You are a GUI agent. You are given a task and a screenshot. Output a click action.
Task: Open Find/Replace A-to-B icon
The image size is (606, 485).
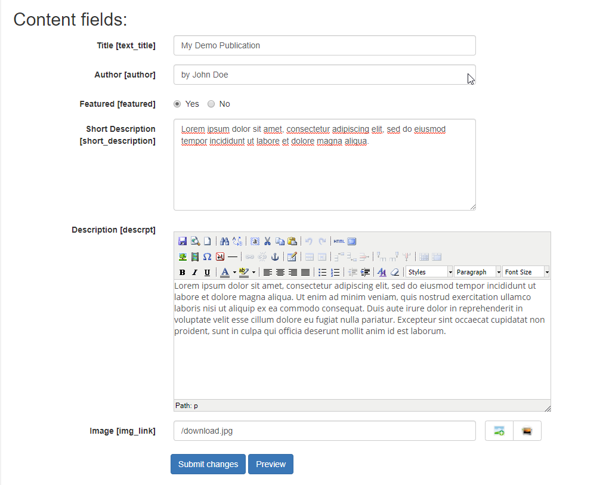click(237, 241)
